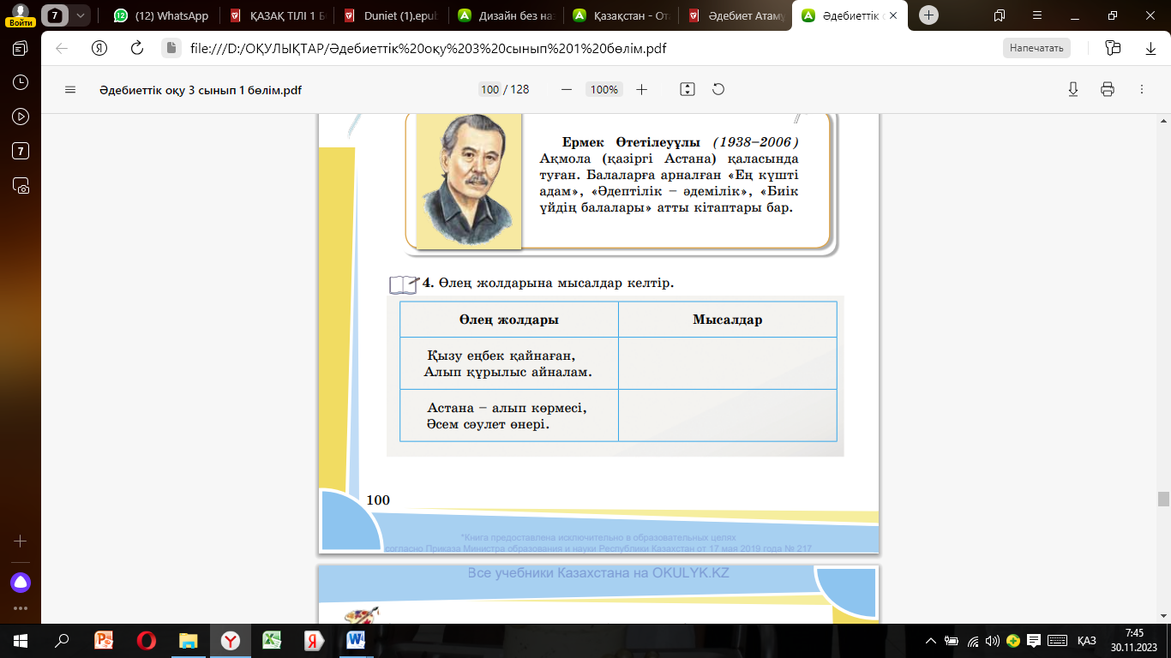Switch keyboard language ҚАЗ indicator
This screenshot has height=658, width=1171.
(1086, 641)
